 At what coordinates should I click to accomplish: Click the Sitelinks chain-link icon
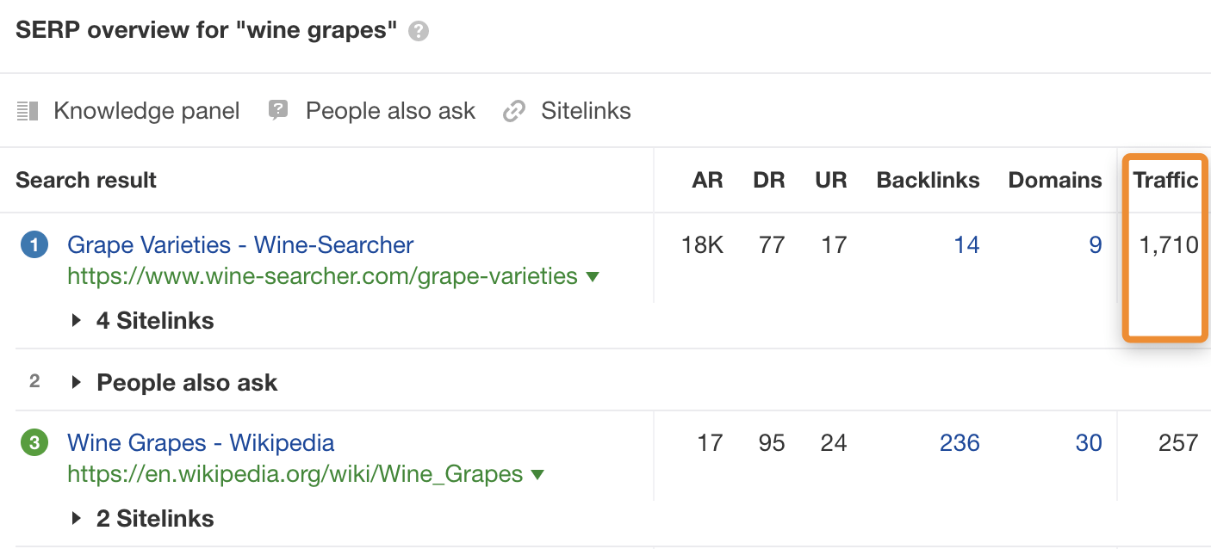pos(514,111)
